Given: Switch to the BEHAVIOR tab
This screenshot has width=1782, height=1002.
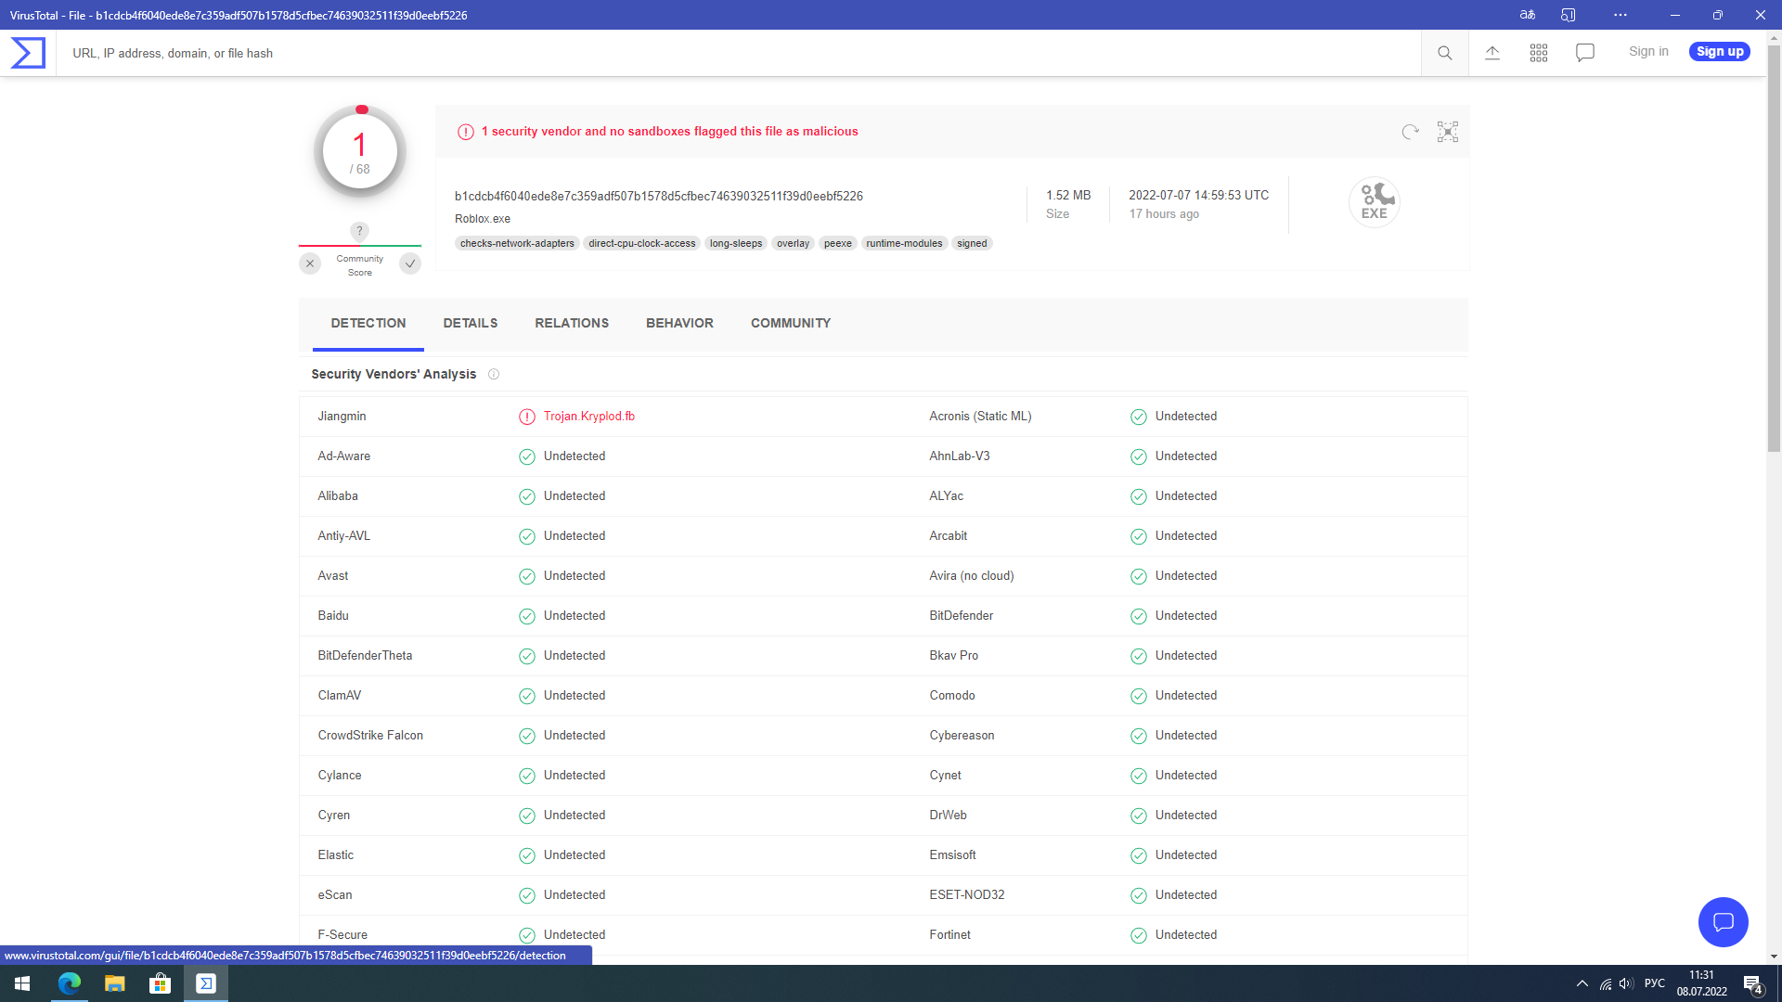Looking at the screenshot, I should pyautogui.click(x=679, y=323).
